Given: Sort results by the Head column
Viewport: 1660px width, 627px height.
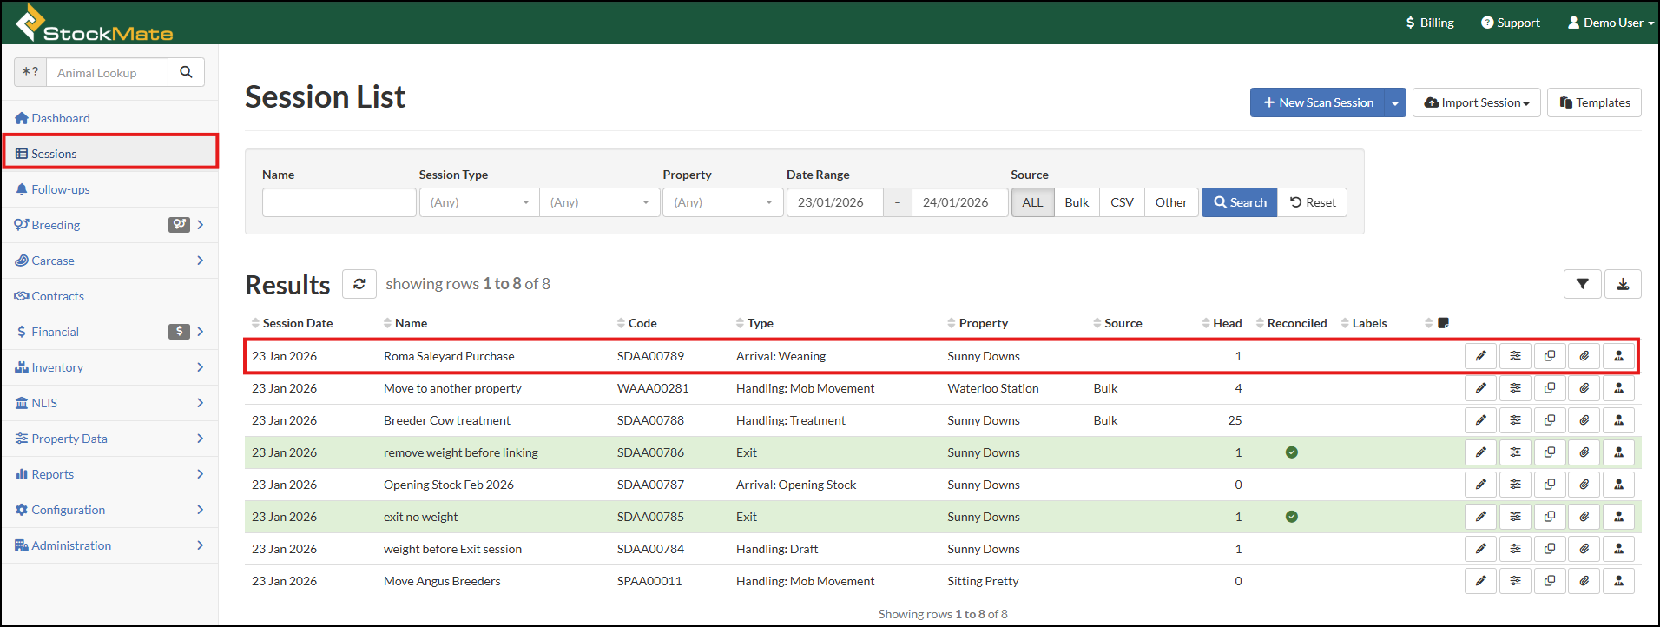Looking at the screenshot, I should pos(1222,323).
